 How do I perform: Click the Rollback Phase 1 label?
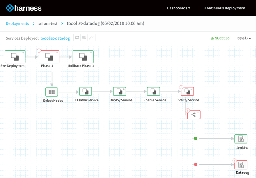[x=81, y=66]
